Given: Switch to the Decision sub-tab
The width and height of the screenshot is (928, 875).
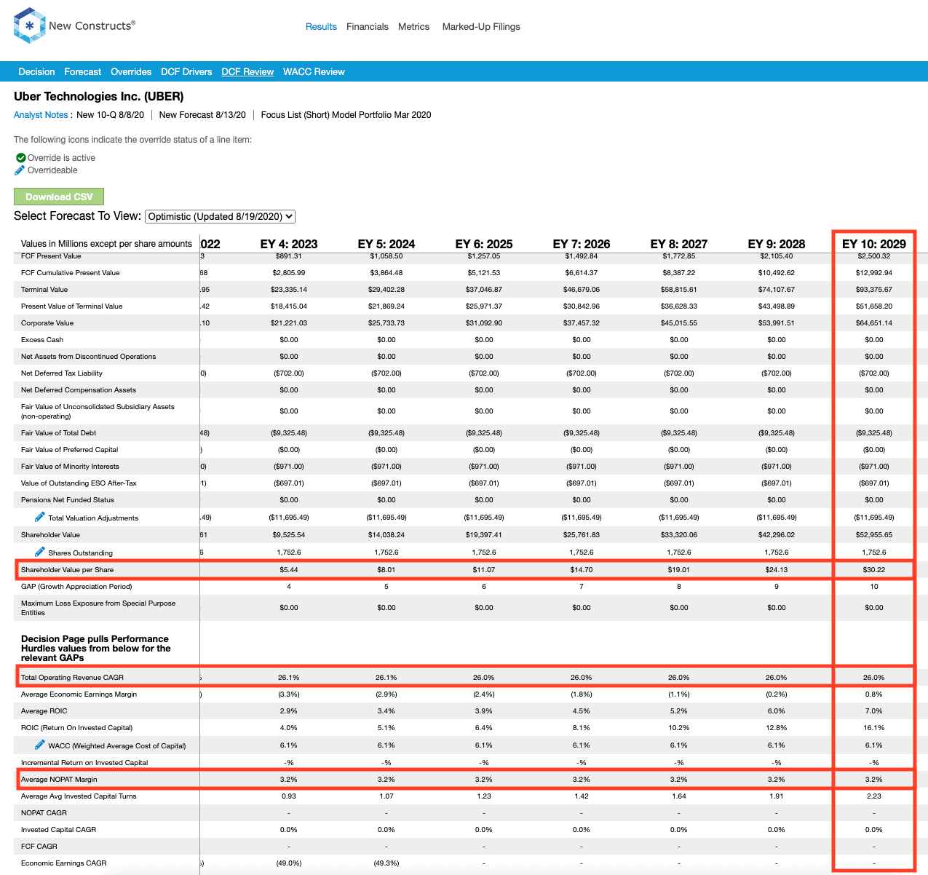Looking at the screenshot, I should 36,72.
